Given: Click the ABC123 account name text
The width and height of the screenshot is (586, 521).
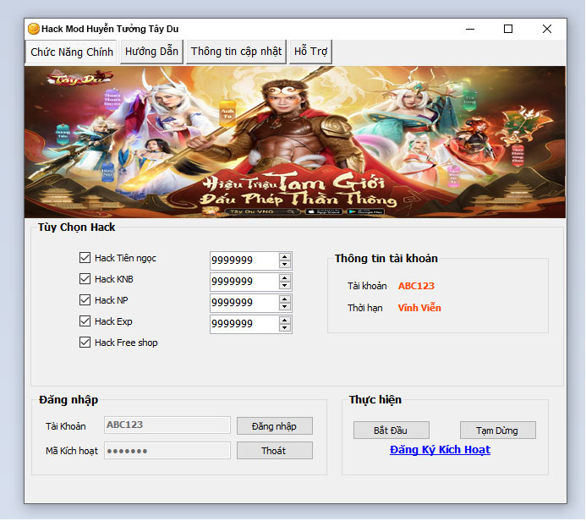Looking at the screenshot, I should (416, 286).
